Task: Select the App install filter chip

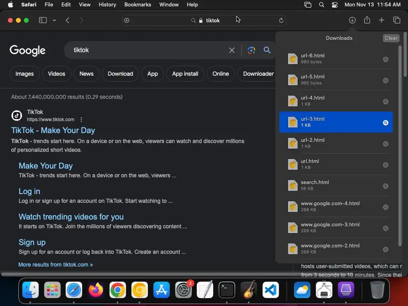Action: click(185, 74)
